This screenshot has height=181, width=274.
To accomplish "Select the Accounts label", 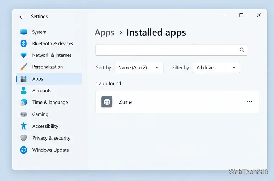I will (42, 91).
